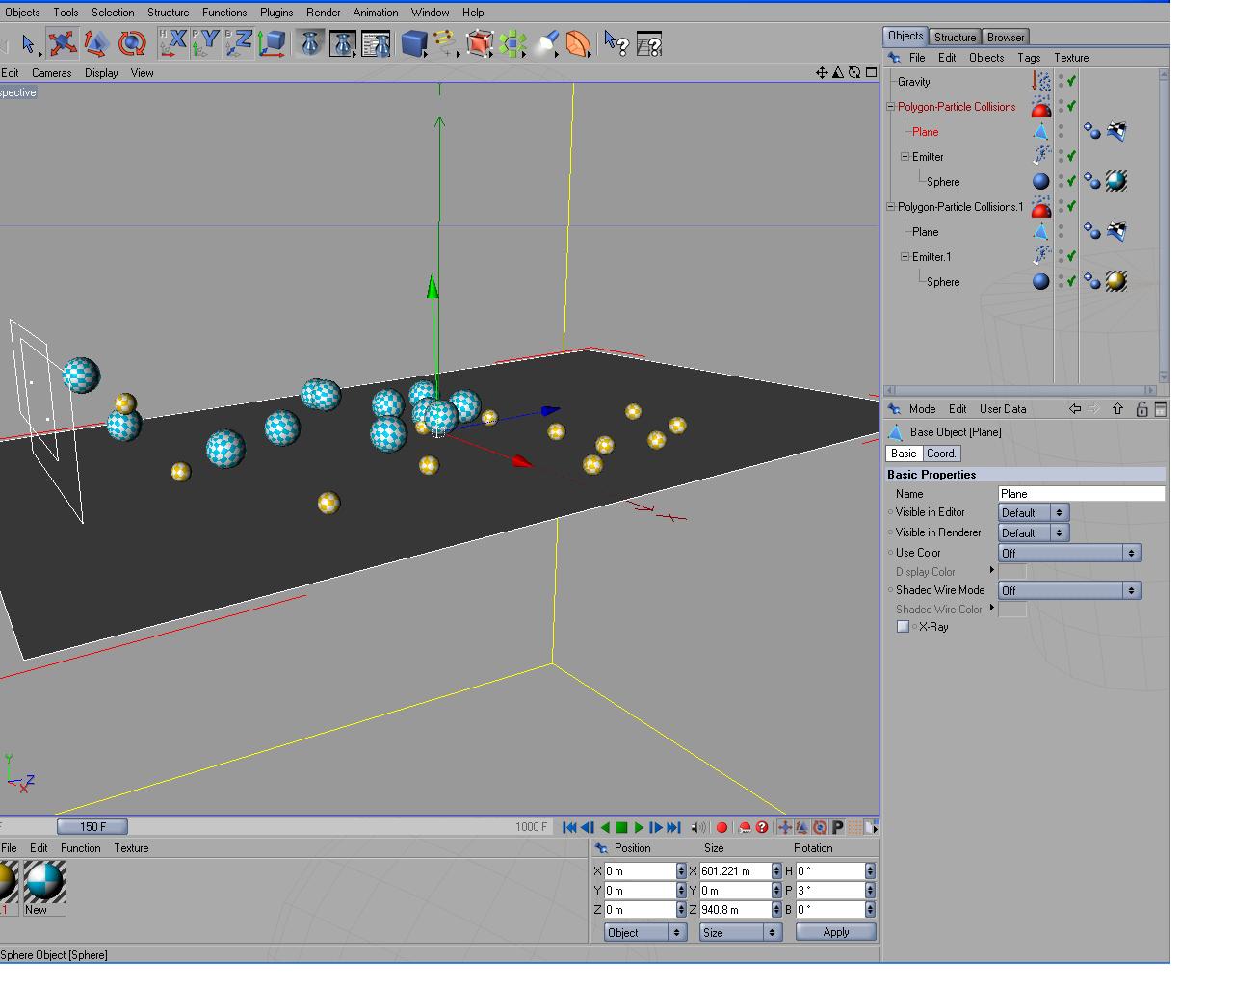Viewport: 1233px width, 986px height.
Task: Click the Render Active View vase icon
Action: 310,43
